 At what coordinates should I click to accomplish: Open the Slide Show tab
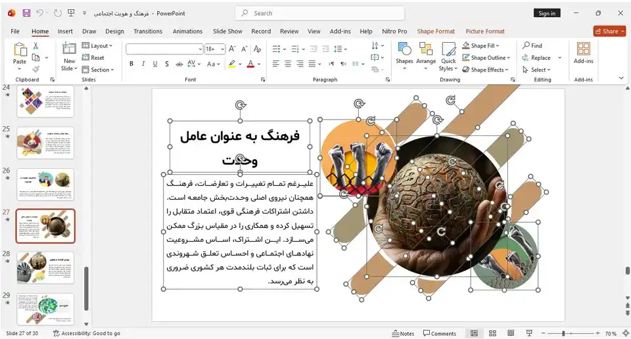(x=227, y=32)
